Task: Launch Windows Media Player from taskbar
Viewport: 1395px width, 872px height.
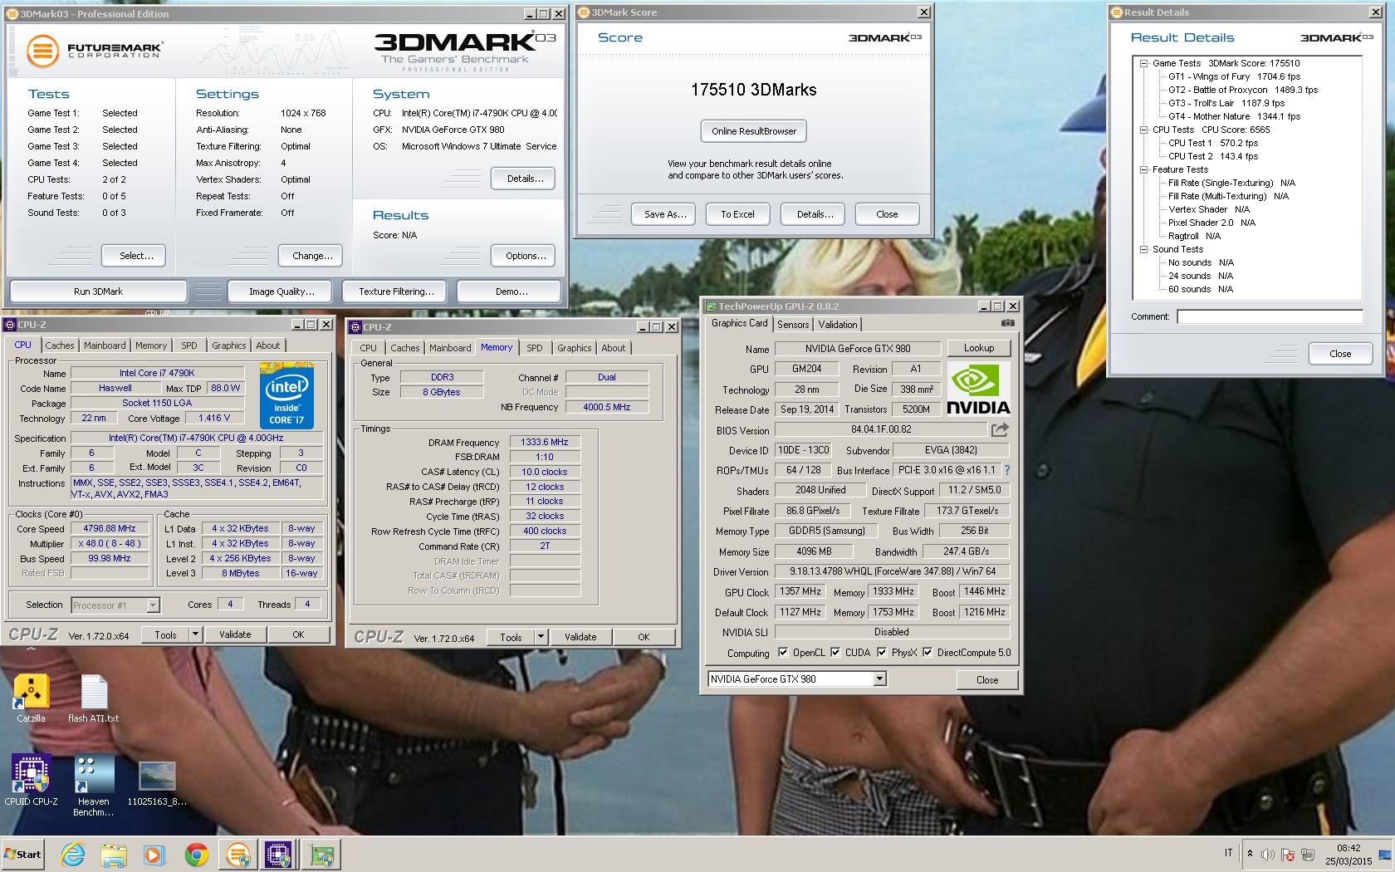Action: (154, 854)
